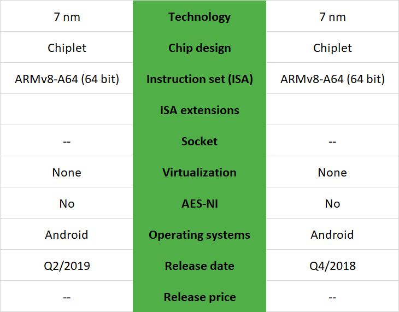Select the left column Android cell
The width and height of the screenshot is (399, 312).
click(x=67, y=235)
